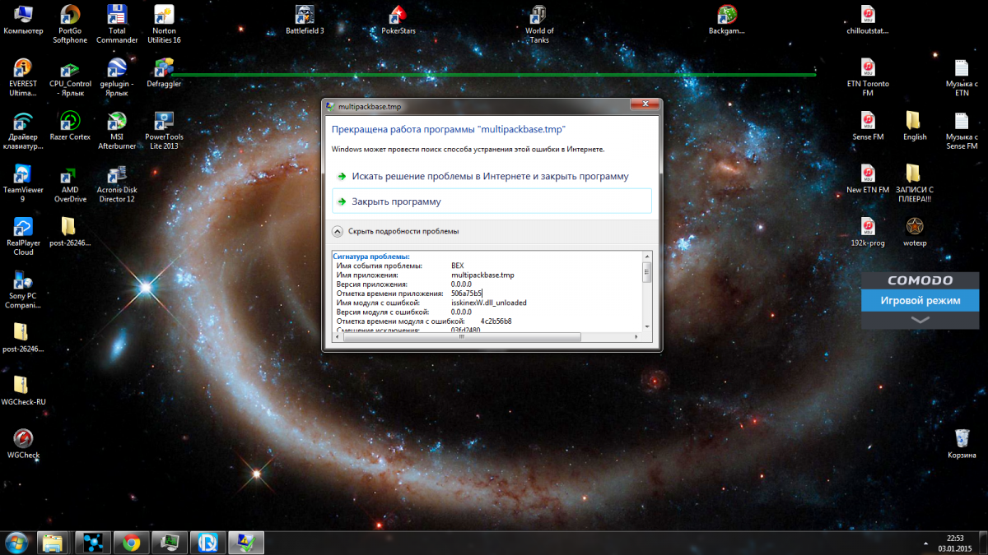This screenshot has width=988, height=555.
Task: Open TeamViewer 9 desktop shortcut
Action: point(23,174)
